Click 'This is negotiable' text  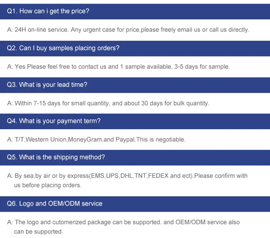coord(160,139)
